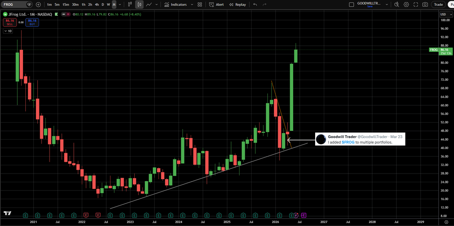Switch to the 2h timeframe
454x226 pixels.
pyautogui.click(x=90, y=5)
